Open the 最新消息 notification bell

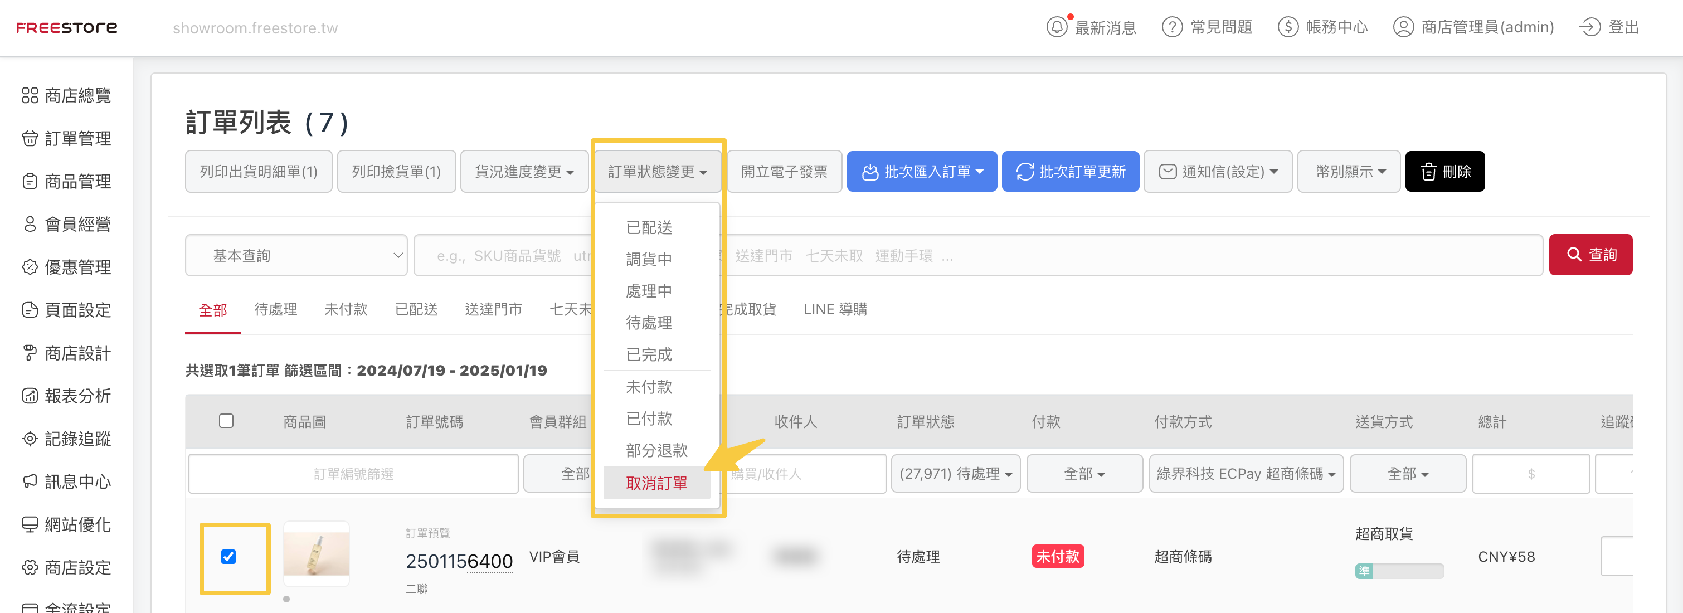coord(1057,27)
